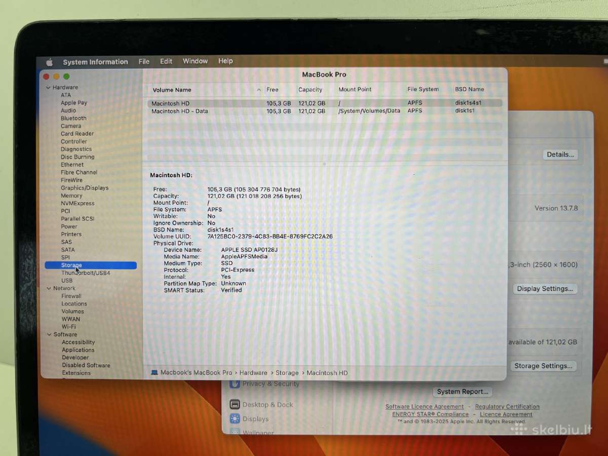Open the ENERGY STAR Compliance link
The height and width of the screenshot is (456, 608).
pyautogui.click(x=430, y=414)
